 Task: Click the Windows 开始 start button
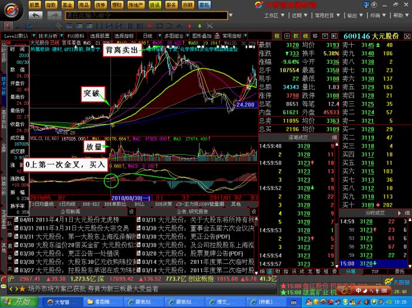click(19, 301)
